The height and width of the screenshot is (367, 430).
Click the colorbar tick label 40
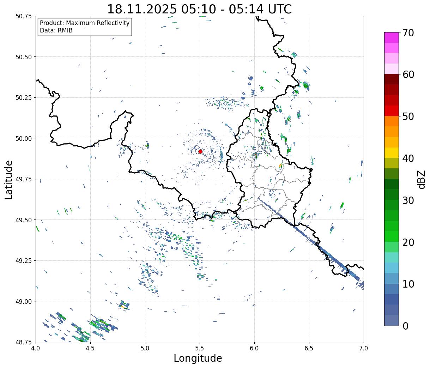tap(408, 158)
